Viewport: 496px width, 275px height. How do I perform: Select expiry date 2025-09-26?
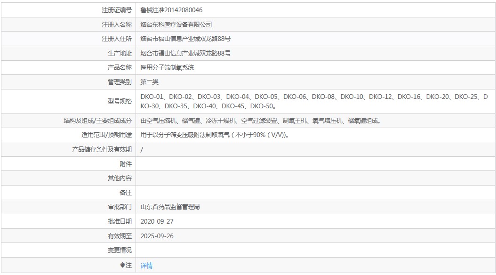coord(157,236)
